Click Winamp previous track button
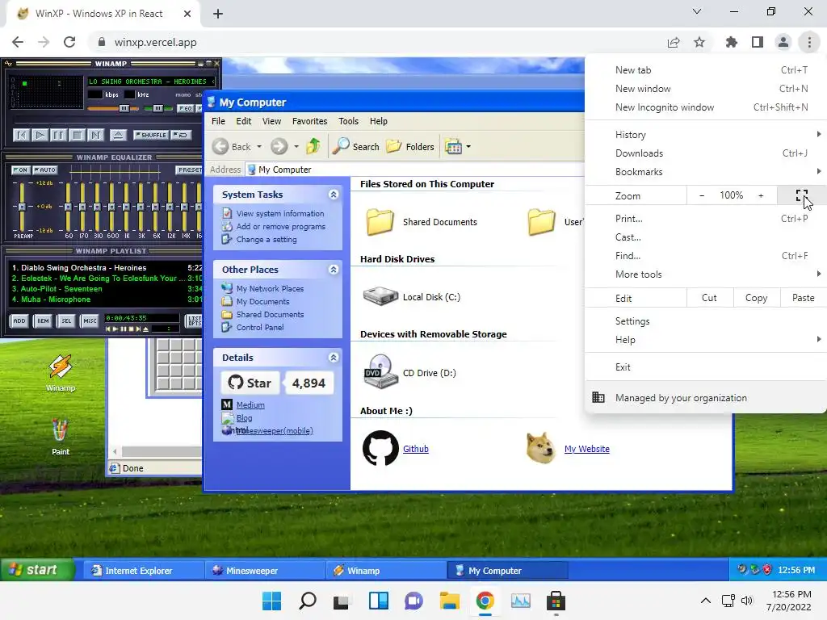This screenshot has width=827, height=620. click(22, 136)
